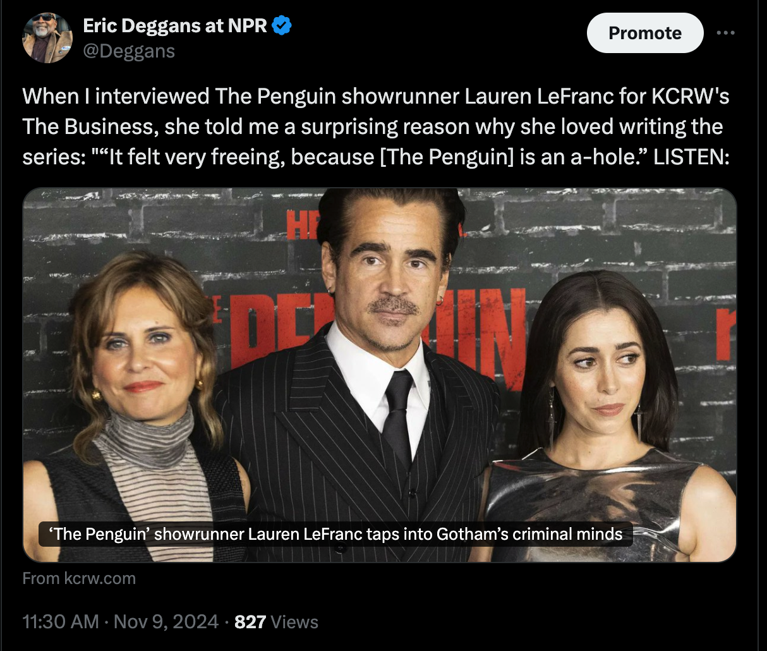The width and height of the screenshot is (767, 651).
Task: Click the Nov 9, 2024 date
Action: (166, 622)
